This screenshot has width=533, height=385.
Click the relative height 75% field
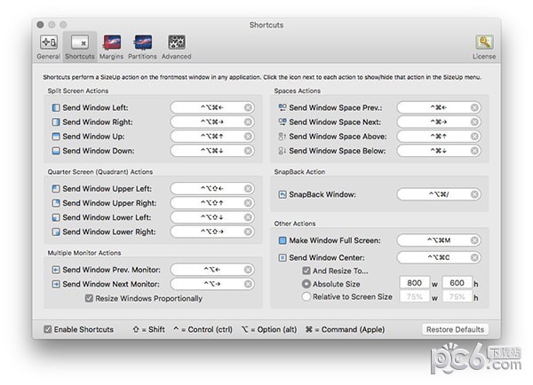[x=457, y=296]
